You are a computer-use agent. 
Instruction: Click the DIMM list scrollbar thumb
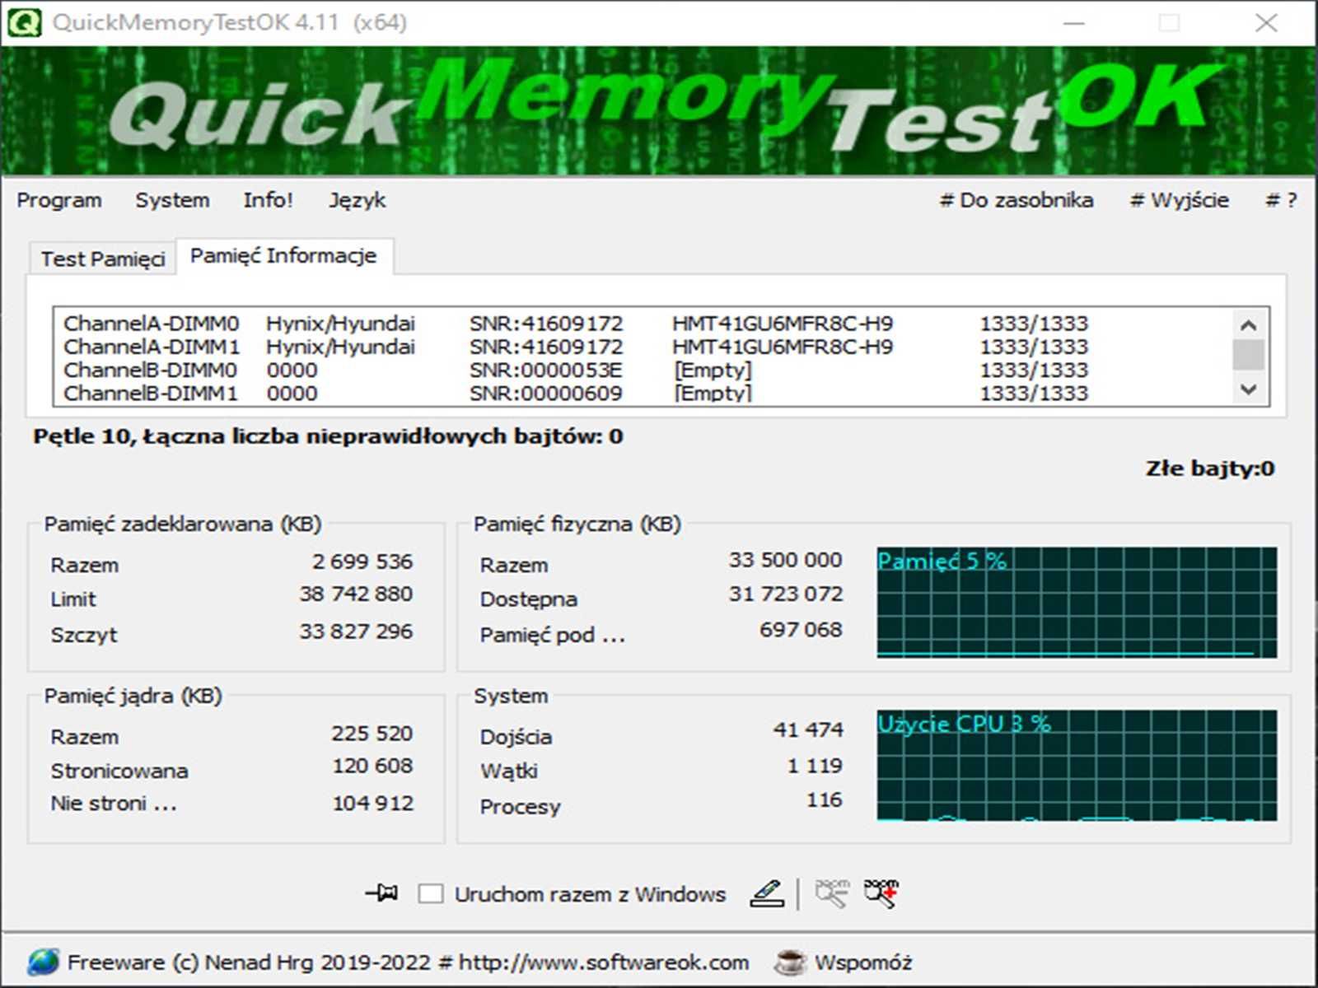pyautogui.click(x=1249, y=355)
